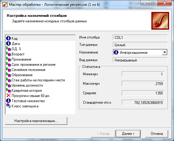Go to next step with Далее
The width and height of the screenshot is (174, 141).
[x=128, y=134]
